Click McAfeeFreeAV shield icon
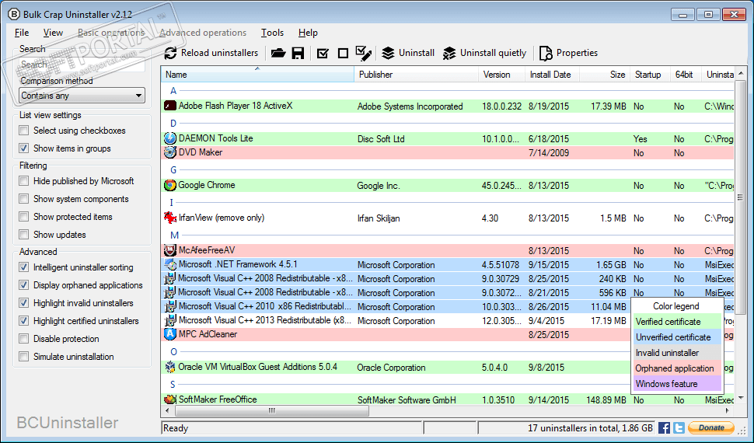This screenshot has height=443, width=754. tap(169, 250)
